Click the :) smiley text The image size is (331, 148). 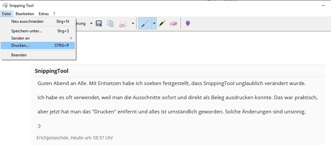pyautogui.click(x=39, y=126)
